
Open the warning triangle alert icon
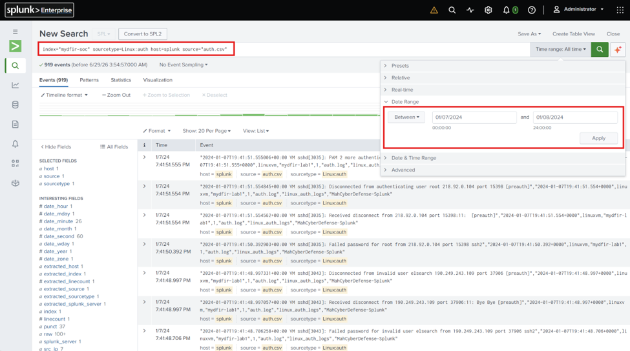[434, 10]
